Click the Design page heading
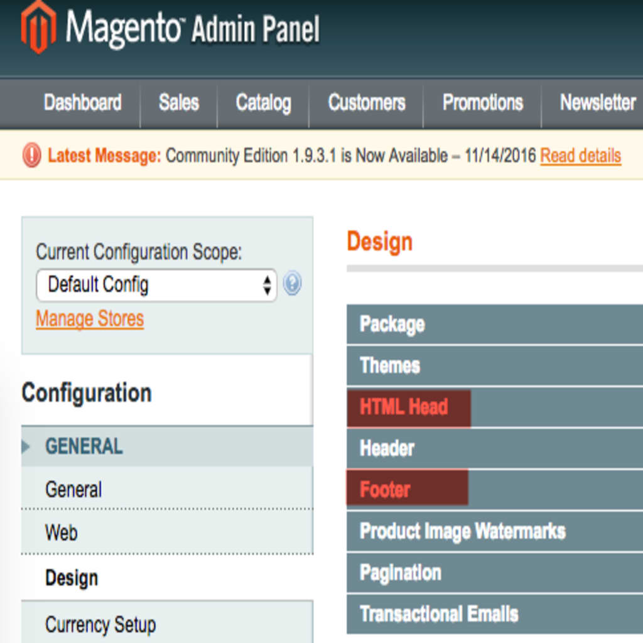 [380, 242]
